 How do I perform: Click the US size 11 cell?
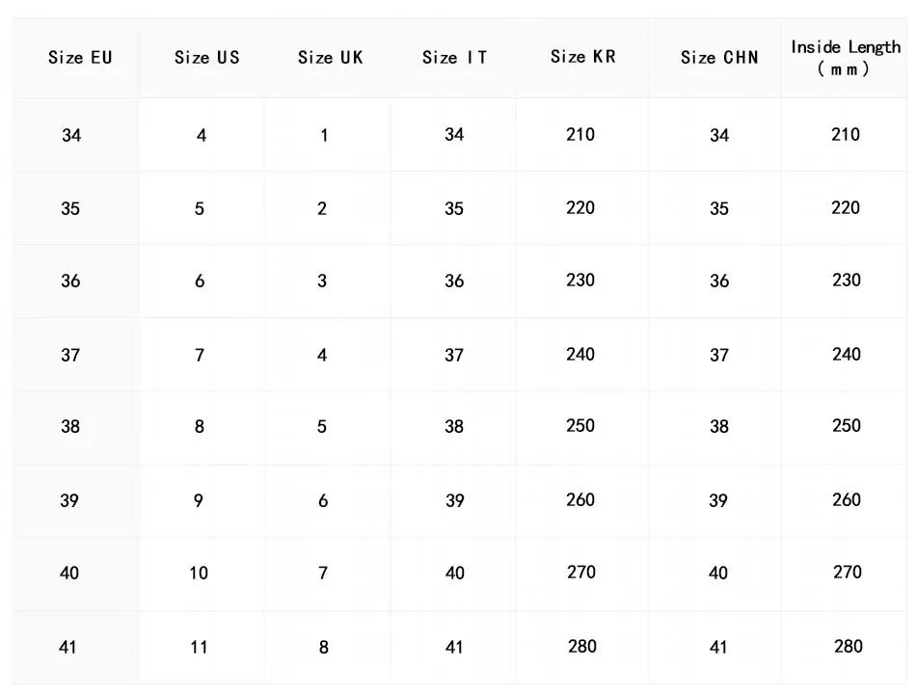(x=199, y=647)
